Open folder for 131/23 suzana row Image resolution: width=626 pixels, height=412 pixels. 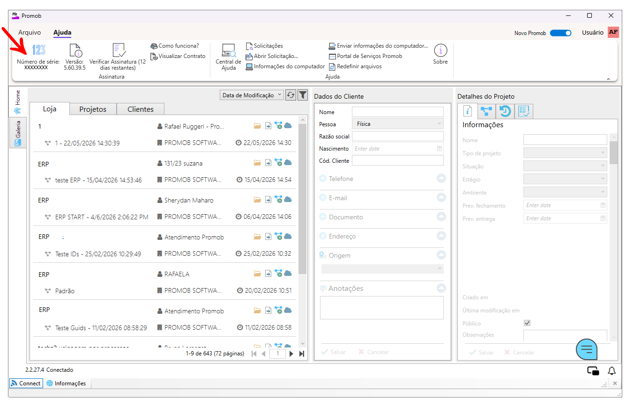257,163
